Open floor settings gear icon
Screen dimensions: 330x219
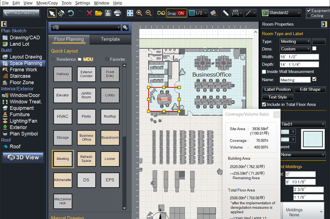click(125, 28)
